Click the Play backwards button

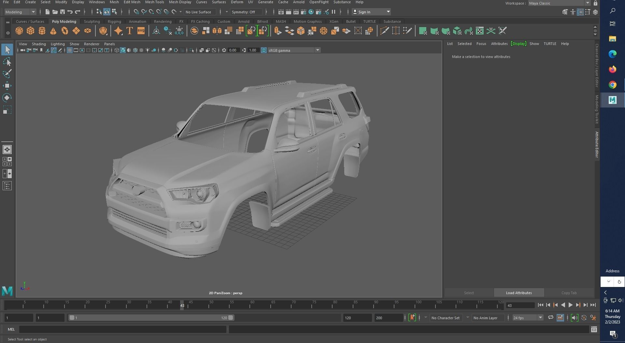[563, 305]
